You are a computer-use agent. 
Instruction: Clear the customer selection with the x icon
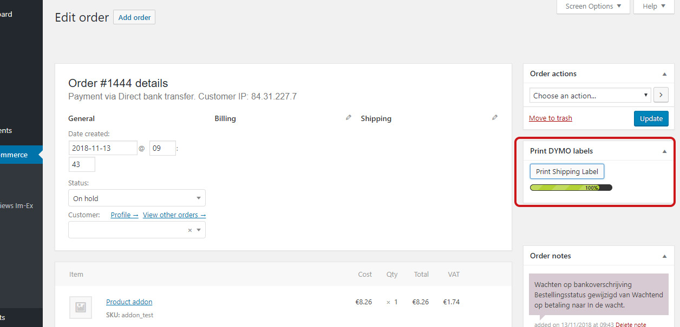pos(190,230)
